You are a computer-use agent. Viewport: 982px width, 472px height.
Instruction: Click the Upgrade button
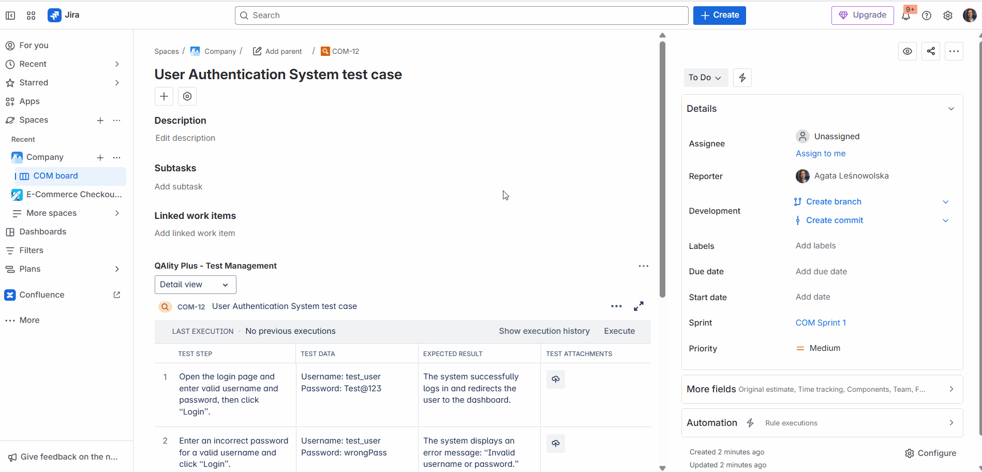point(862,16)
